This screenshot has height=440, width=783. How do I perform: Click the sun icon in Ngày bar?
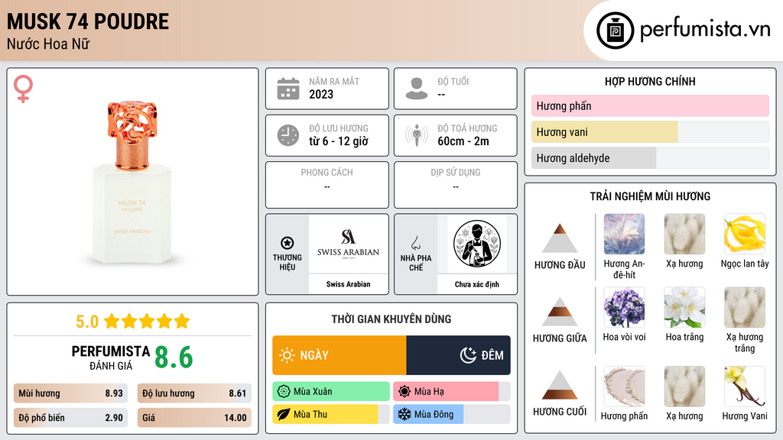point(288,355)
